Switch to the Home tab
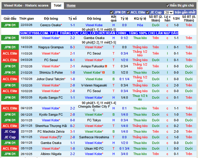The width and height of the screenshot is (198, 158). pyautogui.click(x=71, y=5)
